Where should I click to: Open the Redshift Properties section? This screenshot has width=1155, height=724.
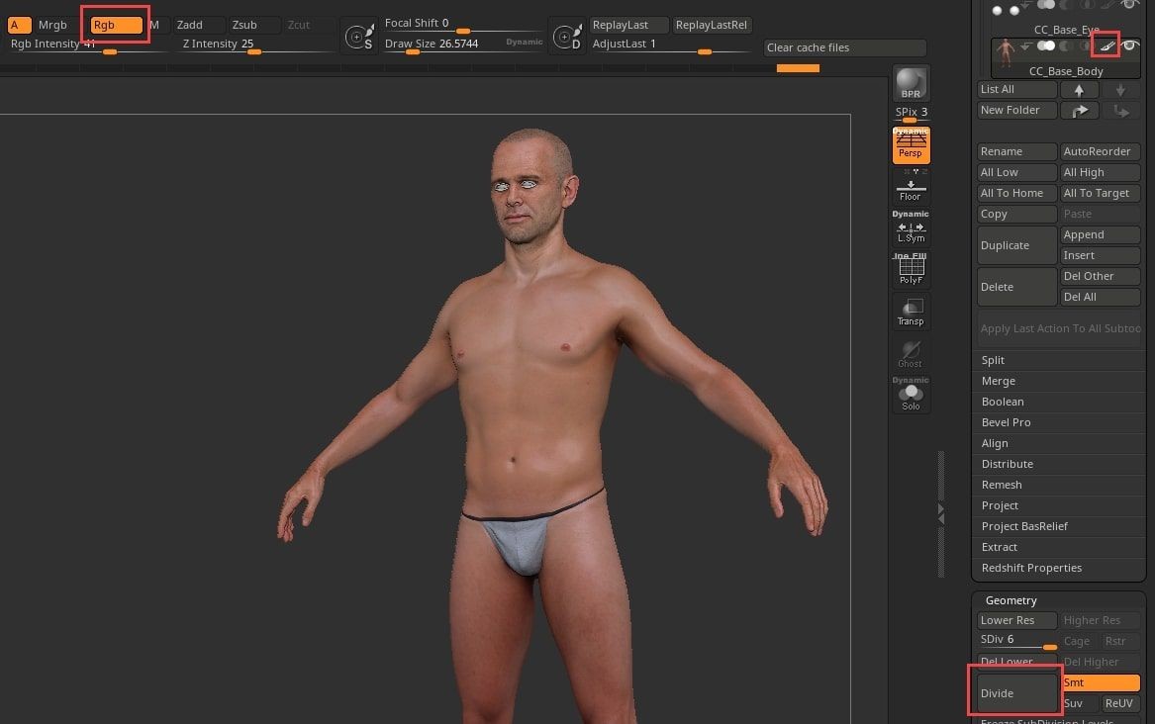(x=1031, y=568)
